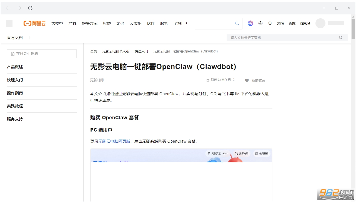
Task: Click the last breadcrumb 无影云电脑一键部署OpenClaw
Action: (x=186, y=51)
